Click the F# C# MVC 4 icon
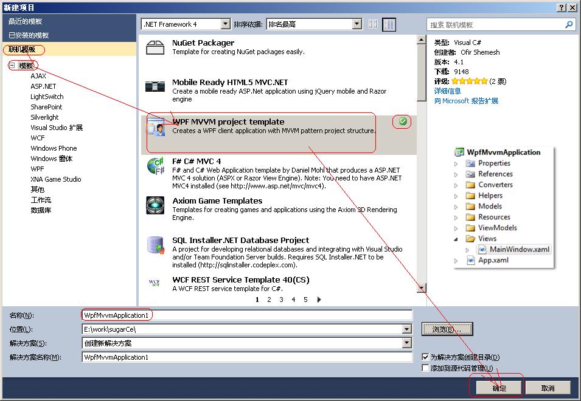 (156, 166)
